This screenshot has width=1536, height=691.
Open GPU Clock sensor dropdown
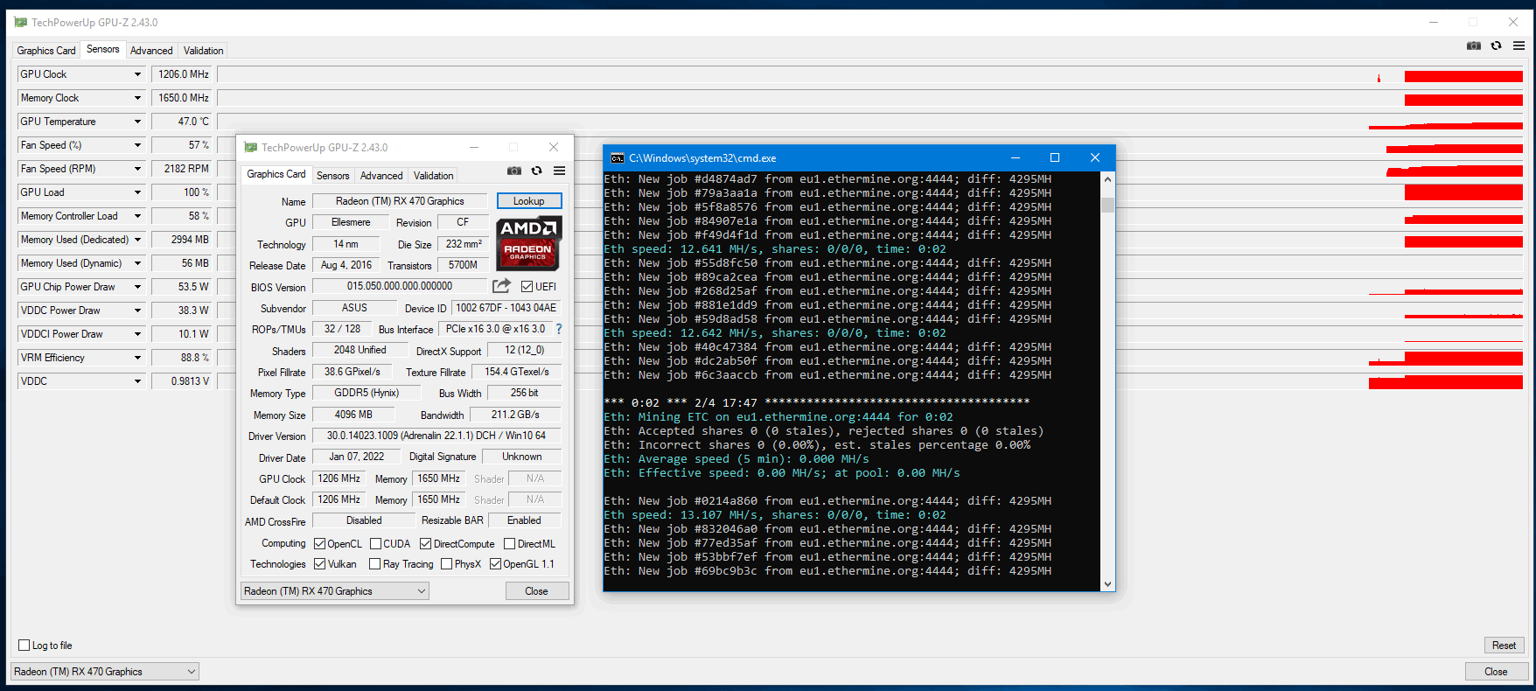[x=137, y=74]
